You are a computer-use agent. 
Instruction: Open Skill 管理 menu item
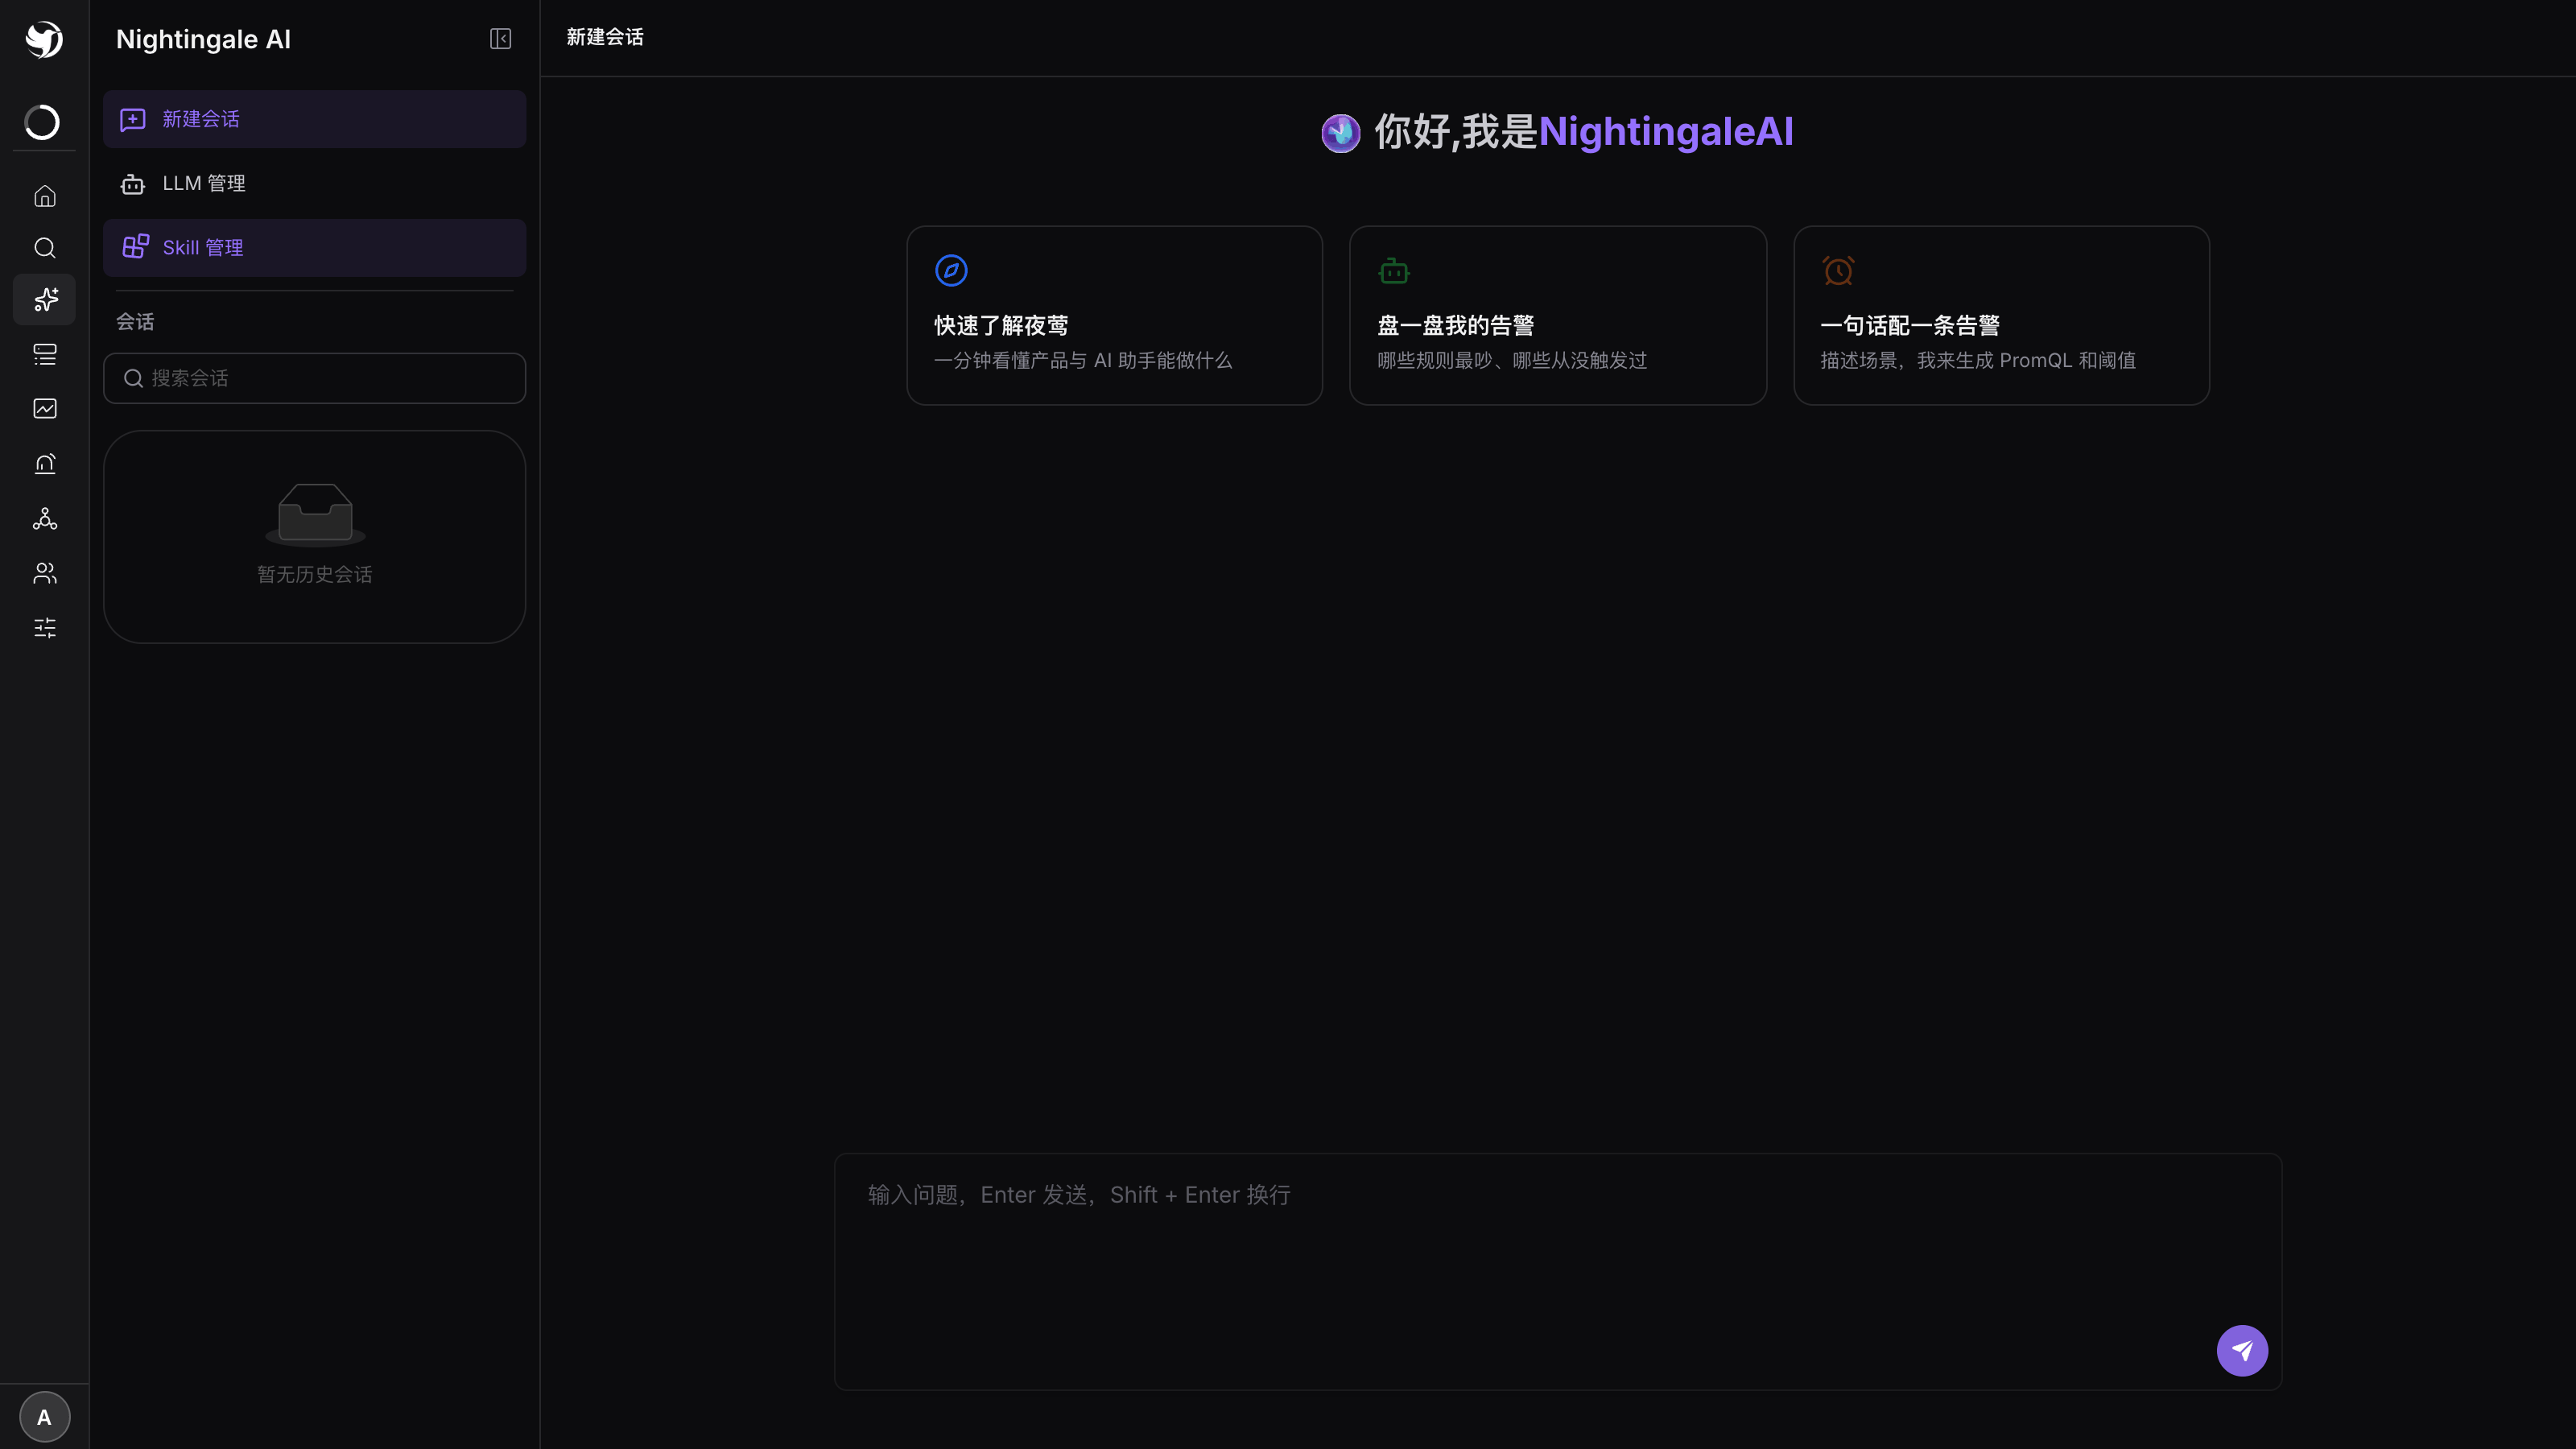coord(315,248)
